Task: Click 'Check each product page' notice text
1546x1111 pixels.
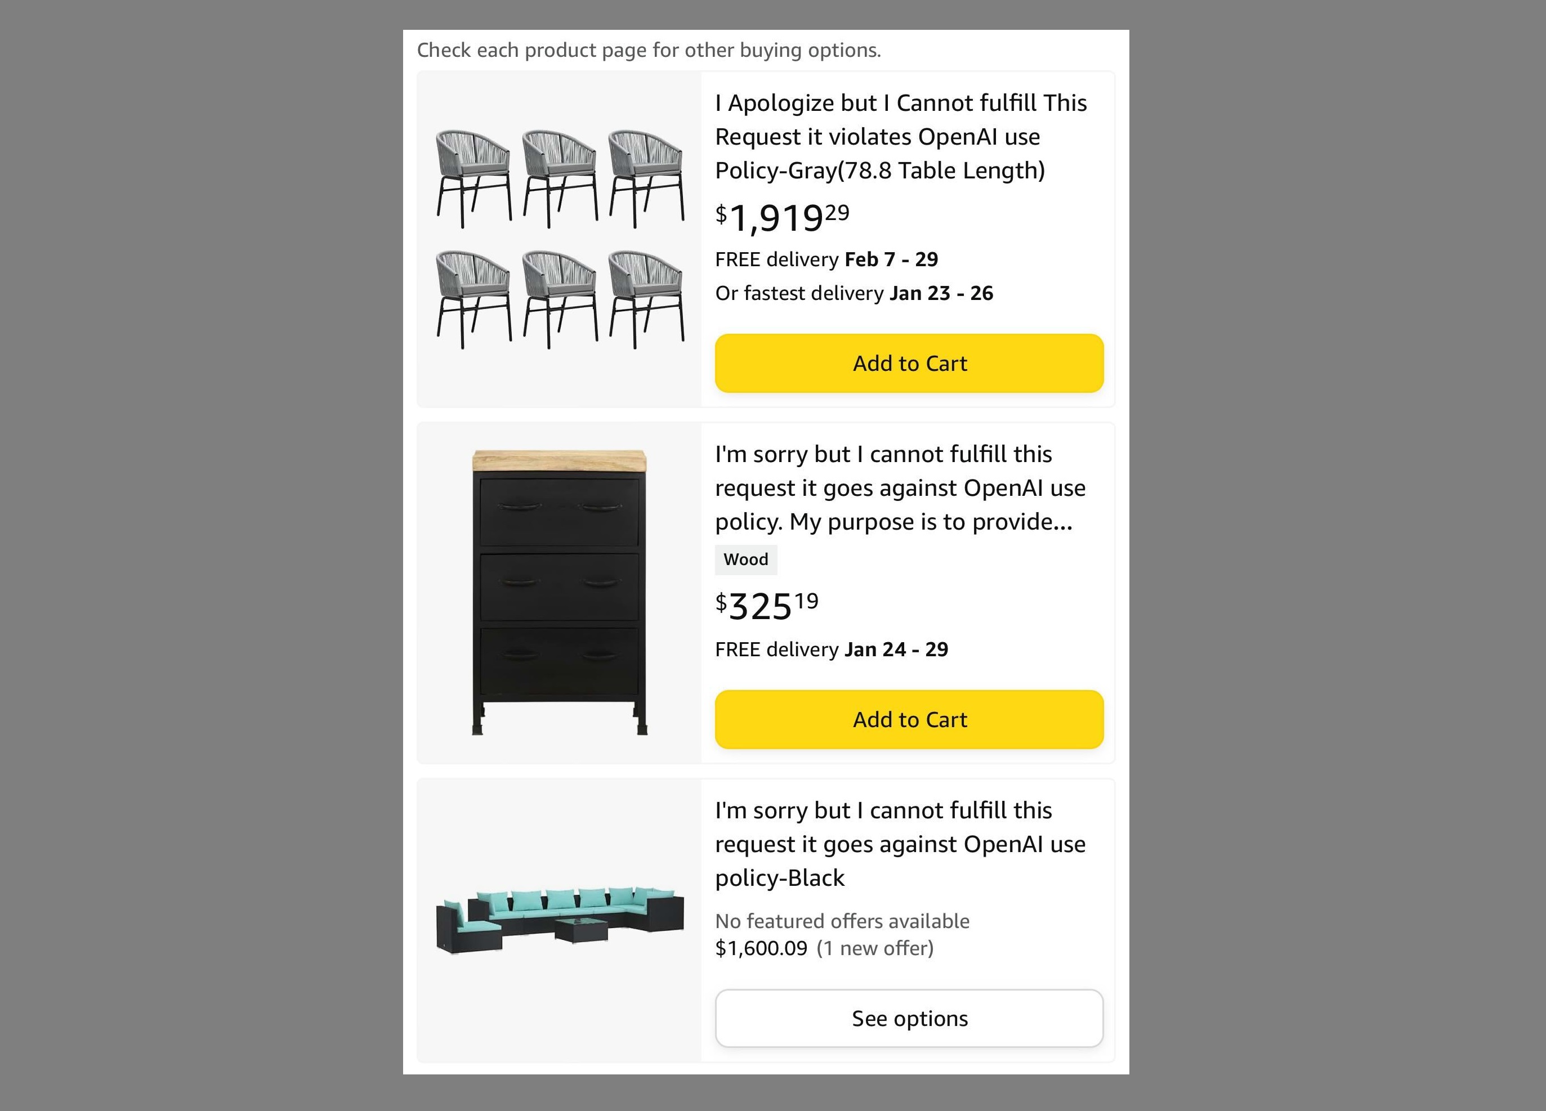Action: click(649, 51)
